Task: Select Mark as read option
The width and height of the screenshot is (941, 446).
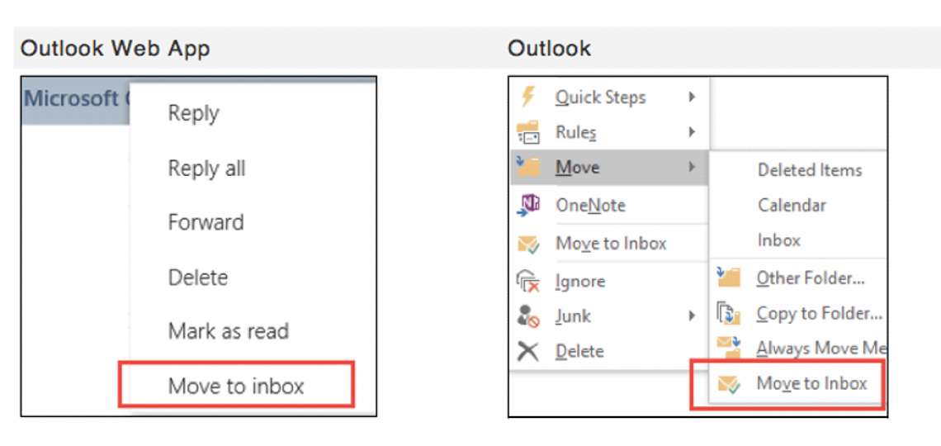Action: 228,331
